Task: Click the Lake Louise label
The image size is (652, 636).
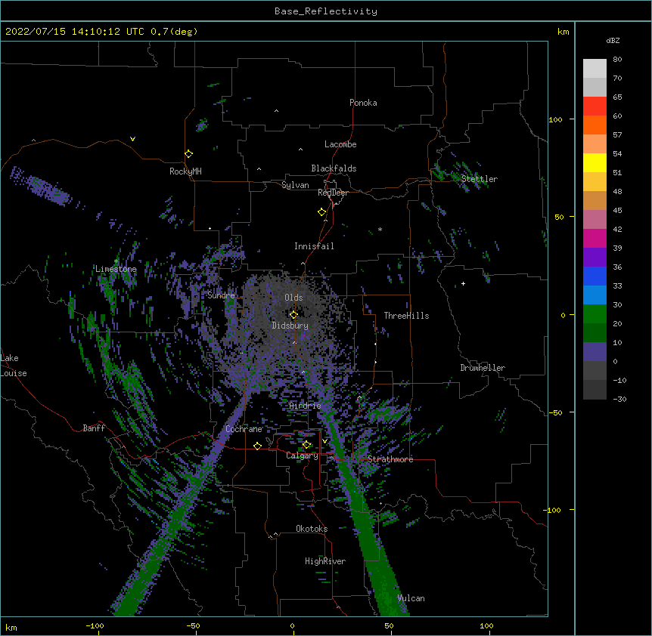Action: pos(14,366)
